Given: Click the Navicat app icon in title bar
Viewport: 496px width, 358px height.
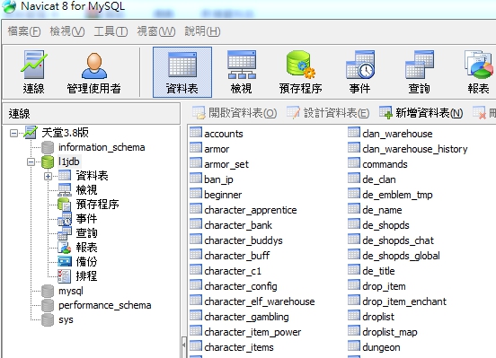Looking at the screenshot, I should pyautogui.click(x=9, y=6).
